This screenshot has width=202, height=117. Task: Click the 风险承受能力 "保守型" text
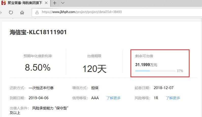(x=50, y=108)
